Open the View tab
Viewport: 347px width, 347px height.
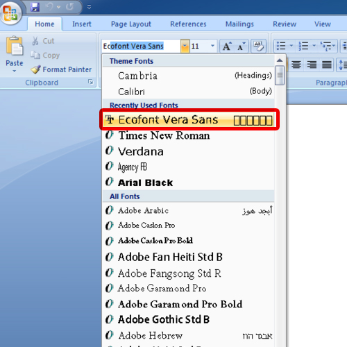pos(323,24)
